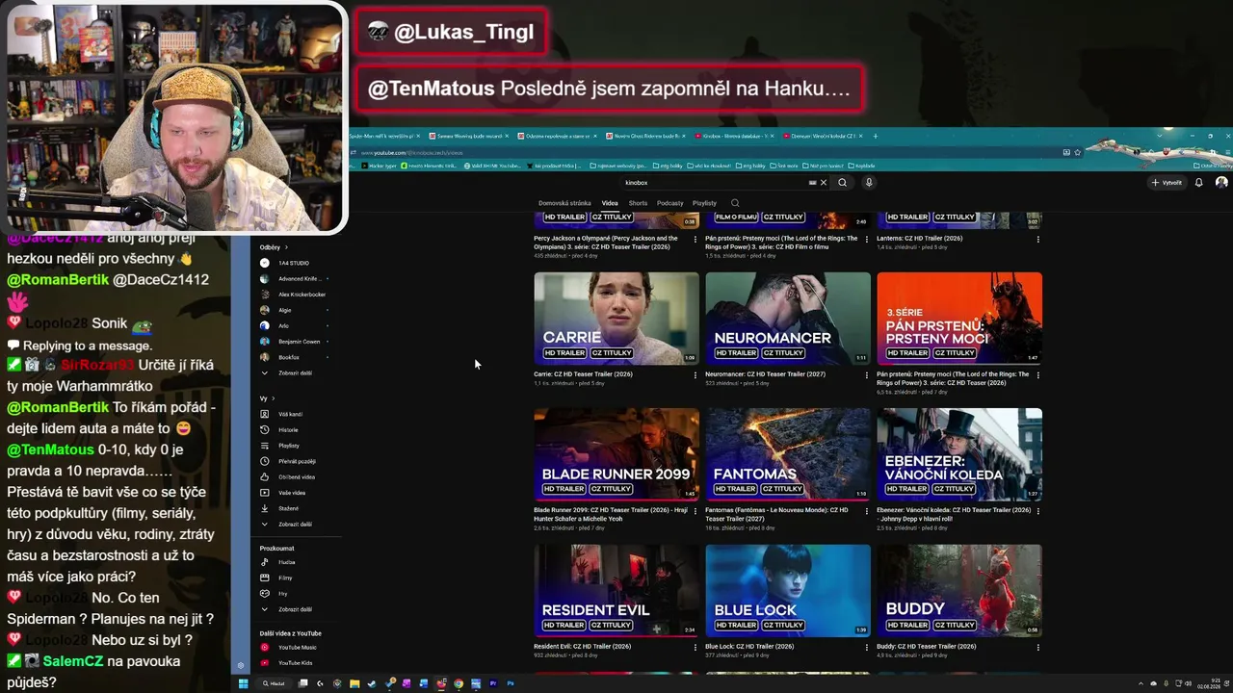Viewport: 1233px width, 693px height.
Task: Play Ebenezer Vánoční koleda trailer thumbnail
Action: 959,454
